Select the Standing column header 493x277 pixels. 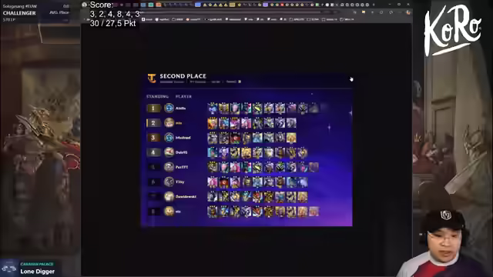pyautogui.click(x=157, y=96)
